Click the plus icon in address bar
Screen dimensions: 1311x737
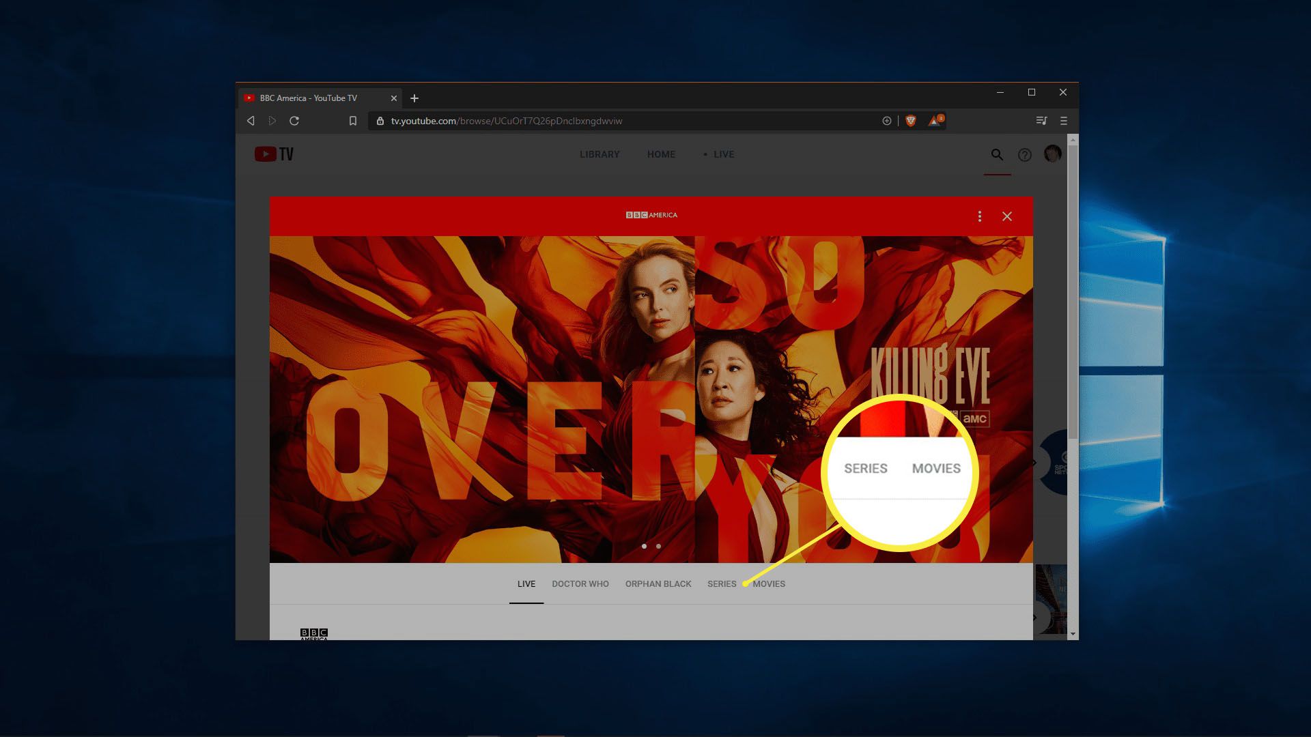pyautogui.click(x=886, y=121)
